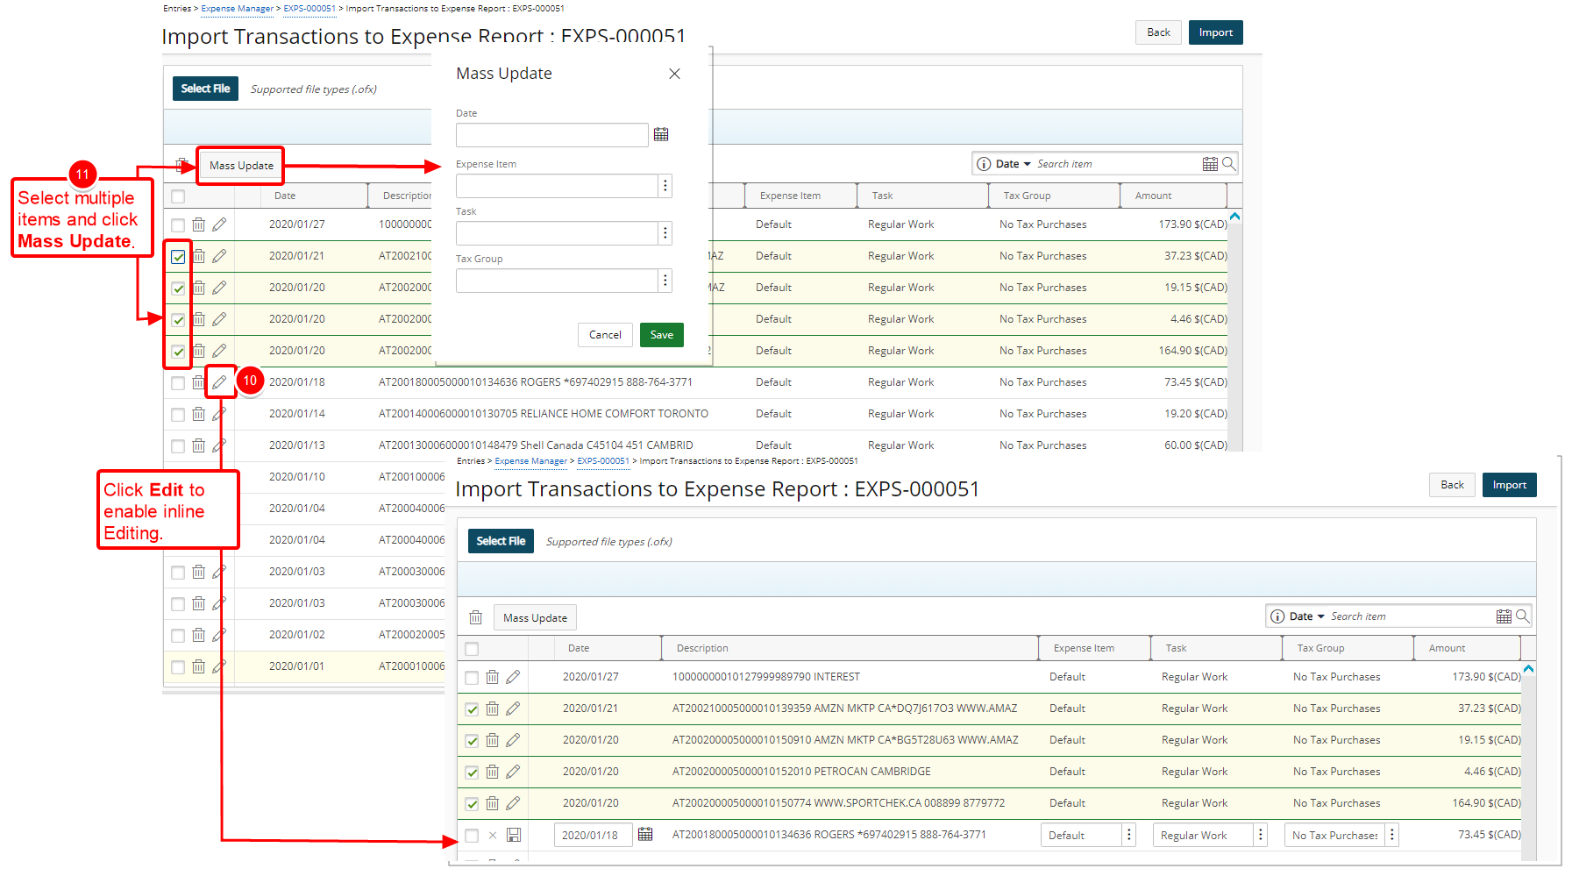This screenshot has height=876, width=1572.
Task: Open calendar icon in upper search box
Action: (1210, 164)
